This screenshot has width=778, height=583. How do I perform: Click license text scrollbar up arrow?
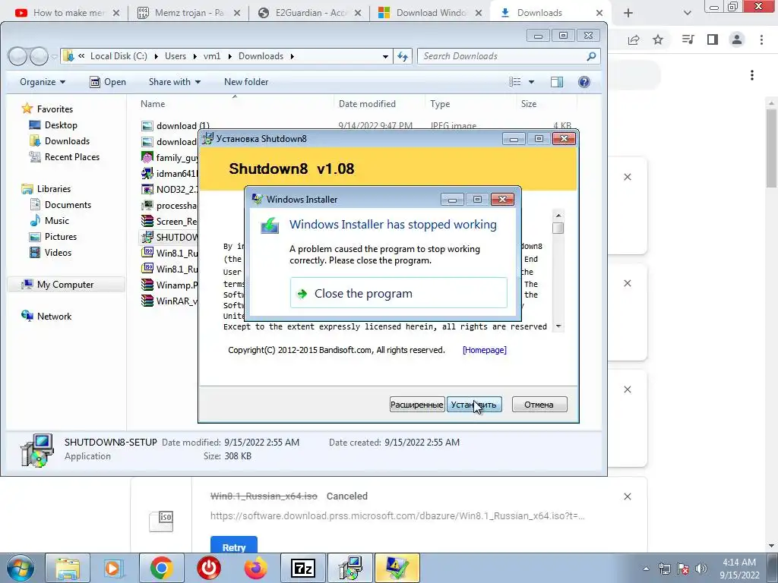(558, 215)
